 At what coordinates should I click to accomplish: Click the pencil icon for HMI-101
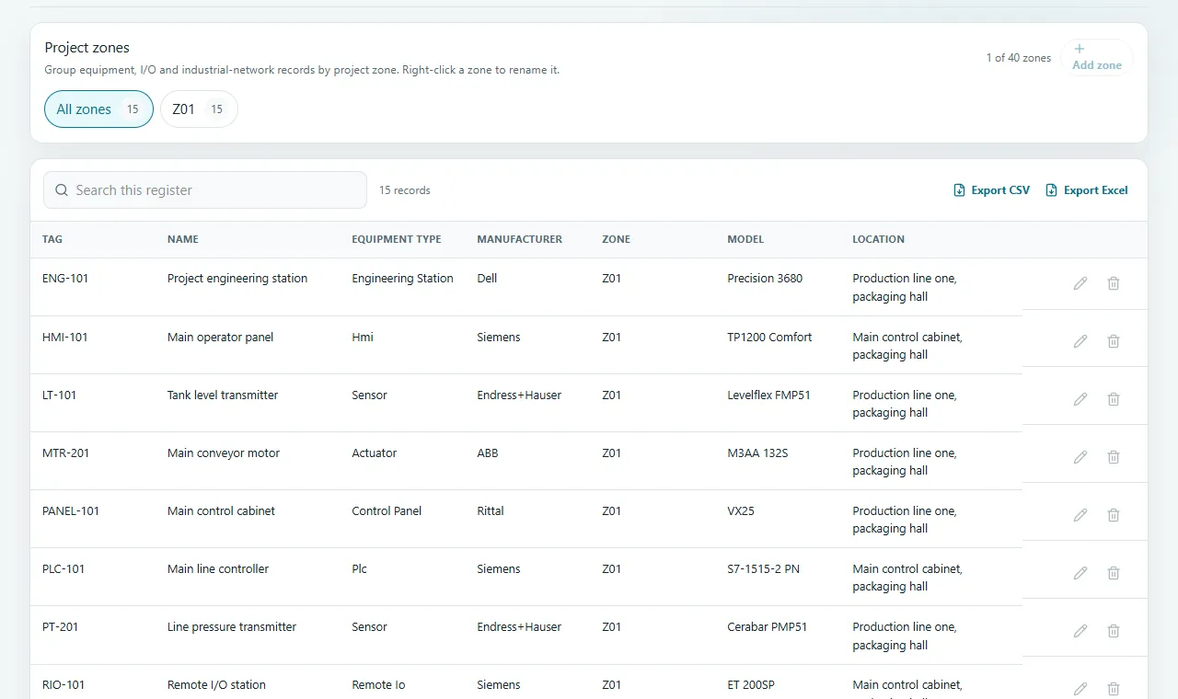(x=1080, y=341)
